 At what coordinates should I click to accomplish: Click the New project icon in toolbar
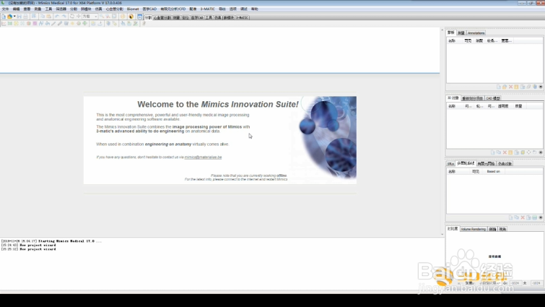[4, 17]
